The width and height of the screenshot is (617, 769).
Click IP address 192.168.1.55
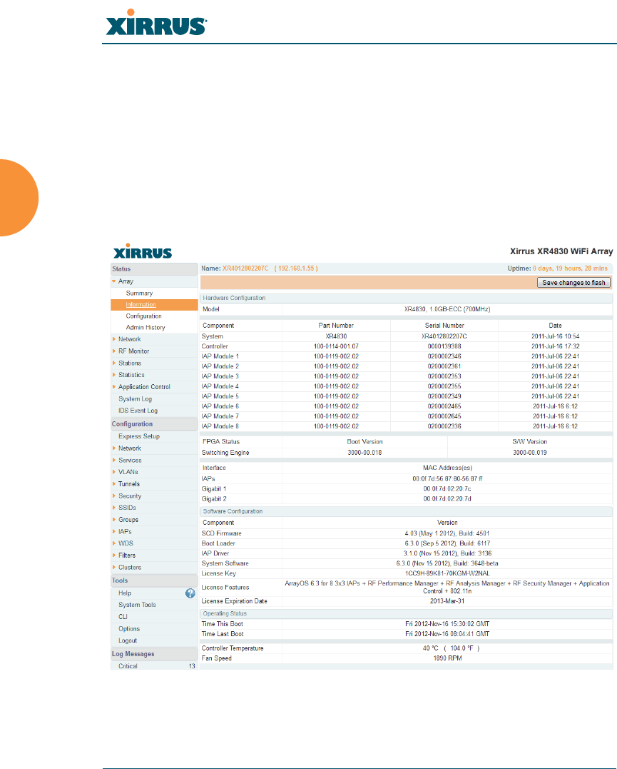coord(296,268)
